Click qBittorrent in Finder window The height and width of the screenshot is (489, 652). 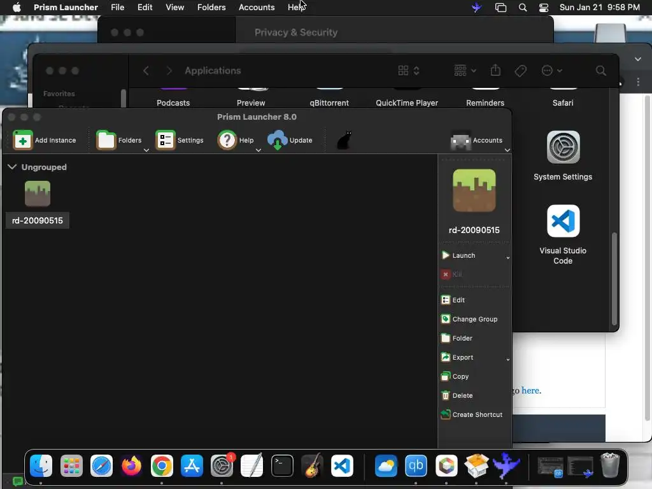coord(329,103)
